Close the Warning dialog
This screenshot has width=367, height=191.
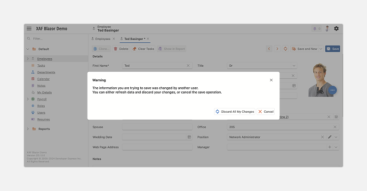[x=271, y=80]
